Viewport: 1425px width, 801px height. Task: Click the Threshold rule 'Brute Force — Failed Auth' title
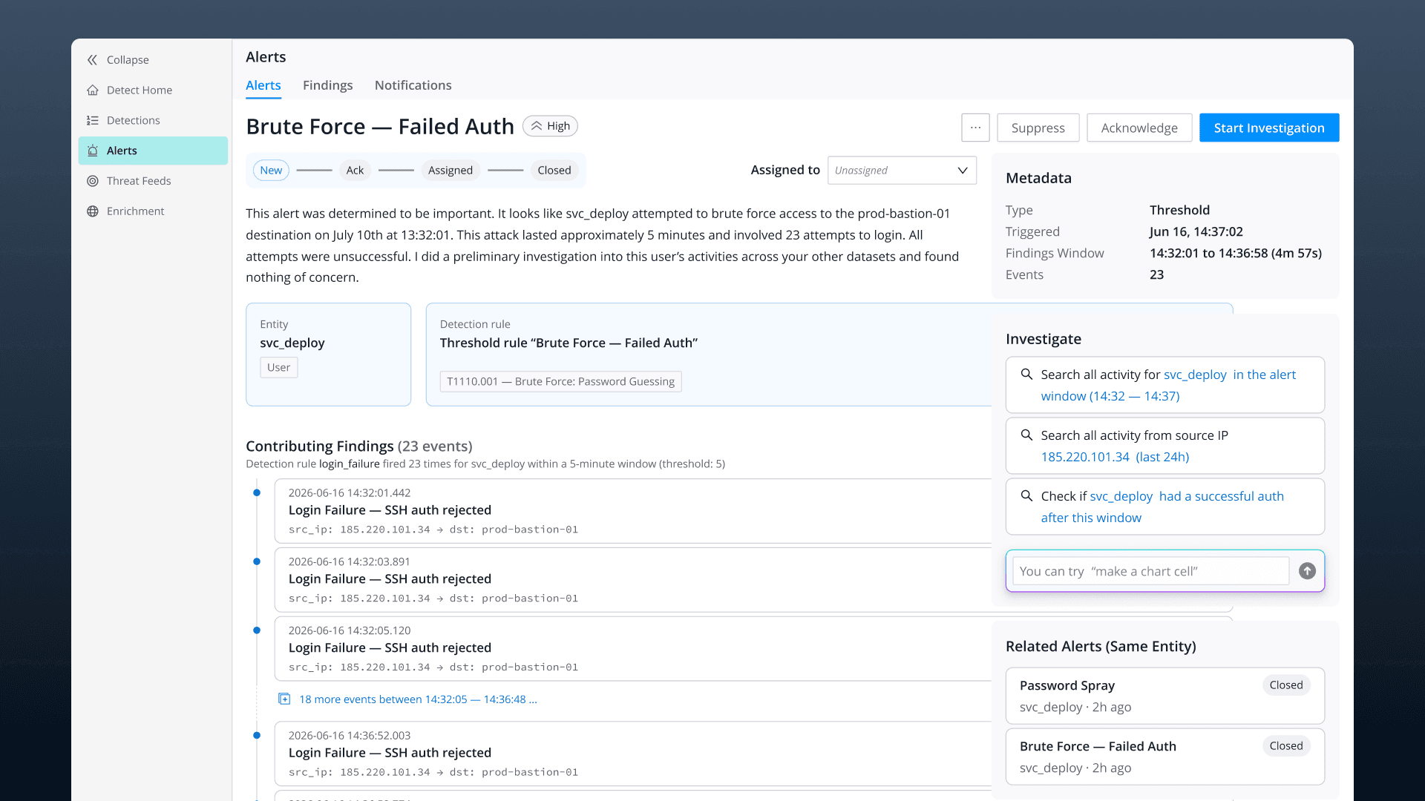[569, 343]
